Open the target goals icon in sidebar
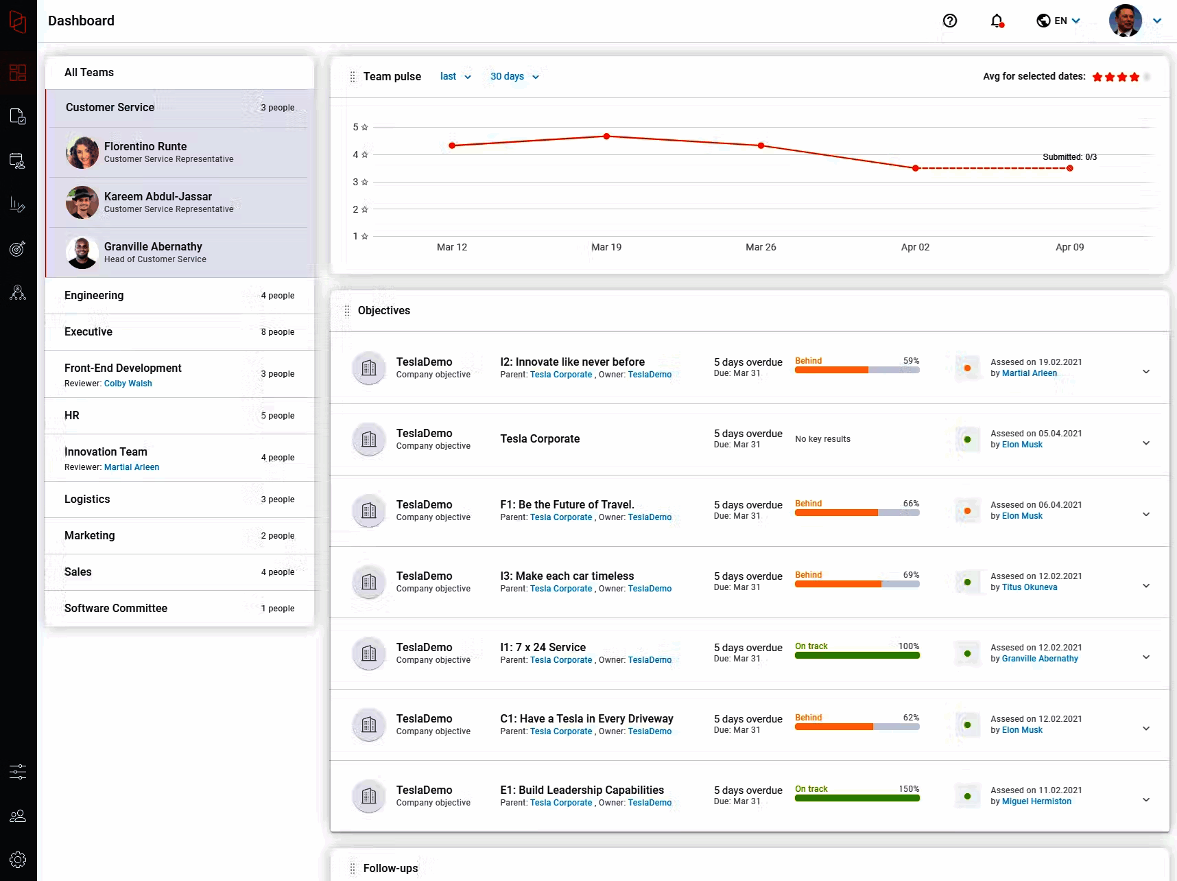 (x=18, y=248)
